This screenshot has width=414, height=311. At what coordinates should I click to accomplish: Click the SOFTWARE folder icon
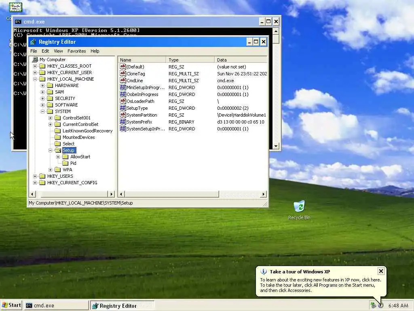(50, 105)
